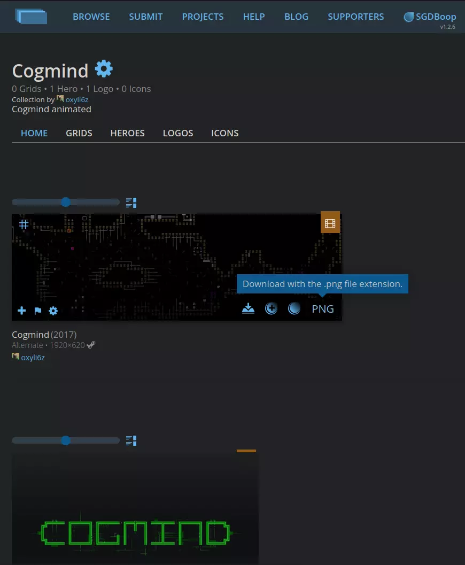Screen dimensions: 465x565
Task: Open the Browse menu
Action: 91,17
